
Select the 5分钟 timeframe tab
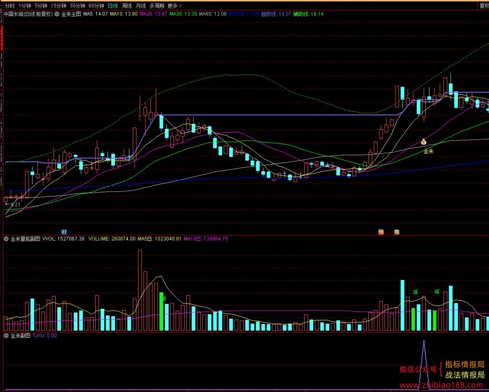41,5
